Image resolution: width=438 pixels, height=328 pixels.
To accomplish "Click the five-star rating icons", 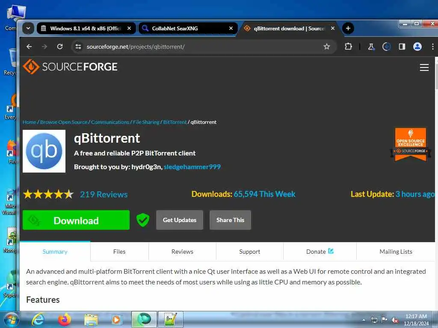I will coord(48,194).
